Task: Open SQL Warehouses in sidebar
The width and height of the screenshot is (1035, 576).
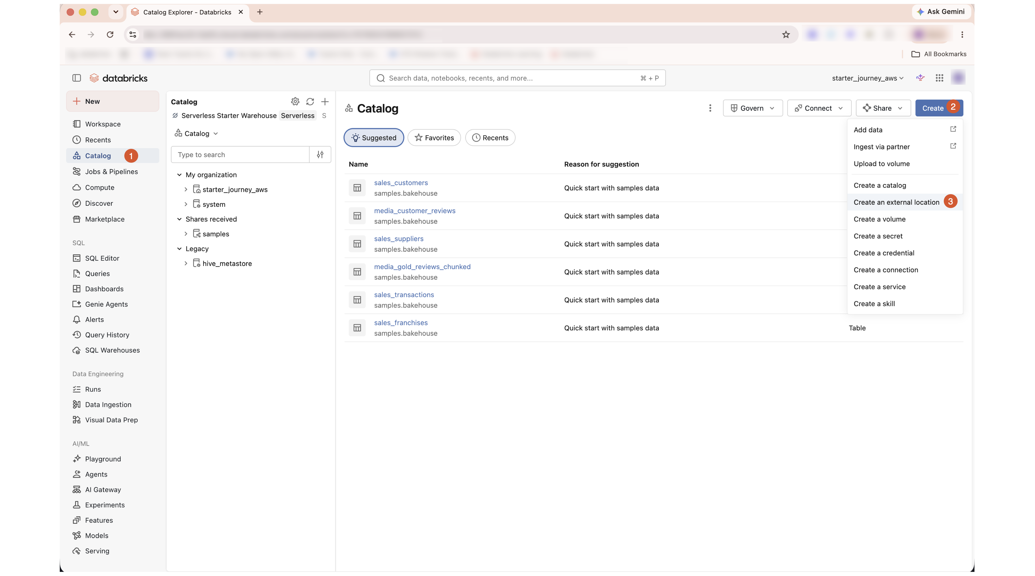Action: (113, 350)
